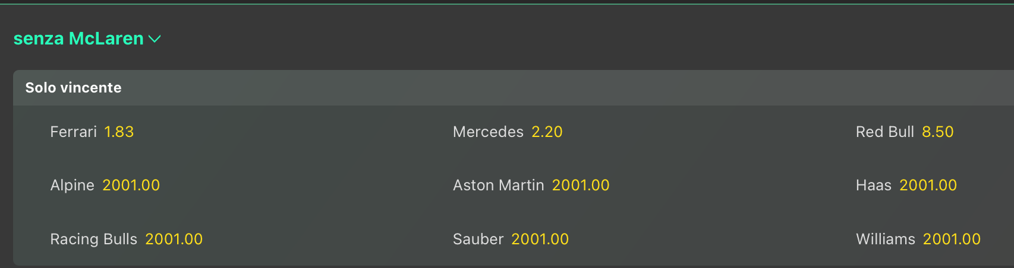1014x268 pixels.
Task: Click the Aston Martin team label
Action: [498, 185]
